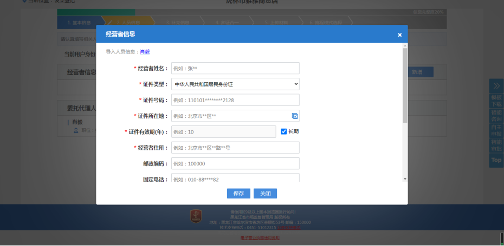Click the dialog vertical scrollbar thumb
The image size is (504, 246).
(405, 85)
